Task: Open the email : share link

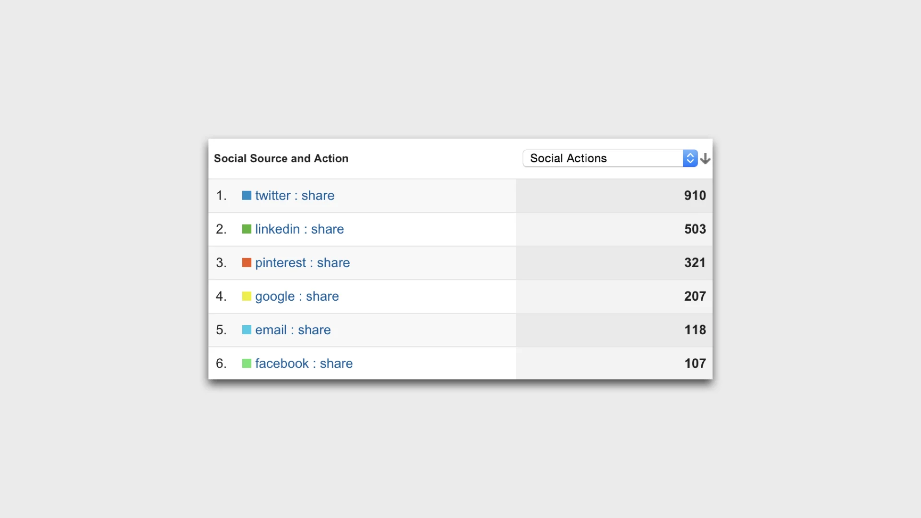Action: 293,330
